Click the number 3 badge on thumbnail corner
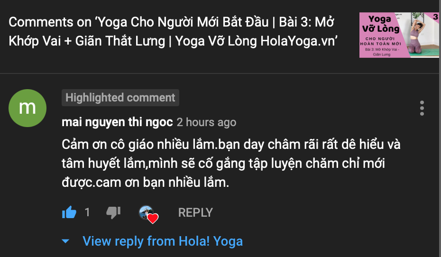Image resolution: width=441 pixels, height=257 pixels. (x=435, y=17)
